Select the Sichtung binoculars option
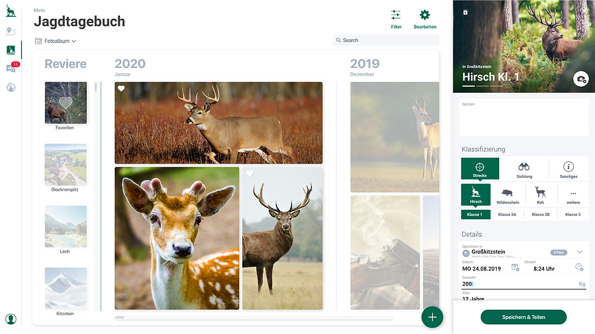The image size is (595, 334). pos(524,170)
